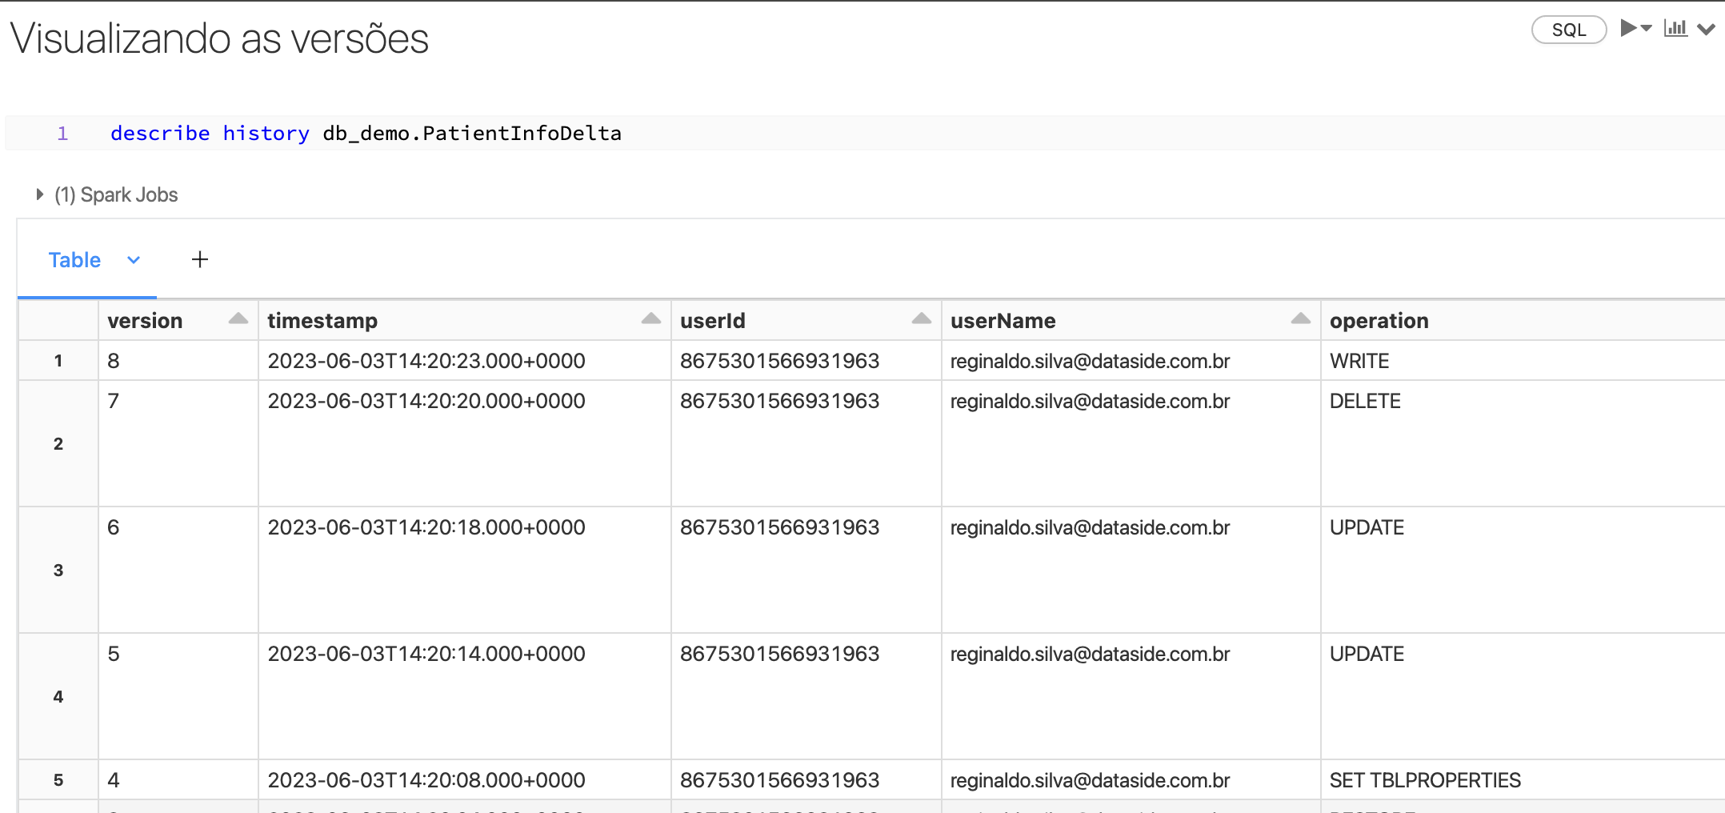
Task: Select UPDATE operation cell in version 5 row
Action: pyautogui.click(x=1523, y=696)
